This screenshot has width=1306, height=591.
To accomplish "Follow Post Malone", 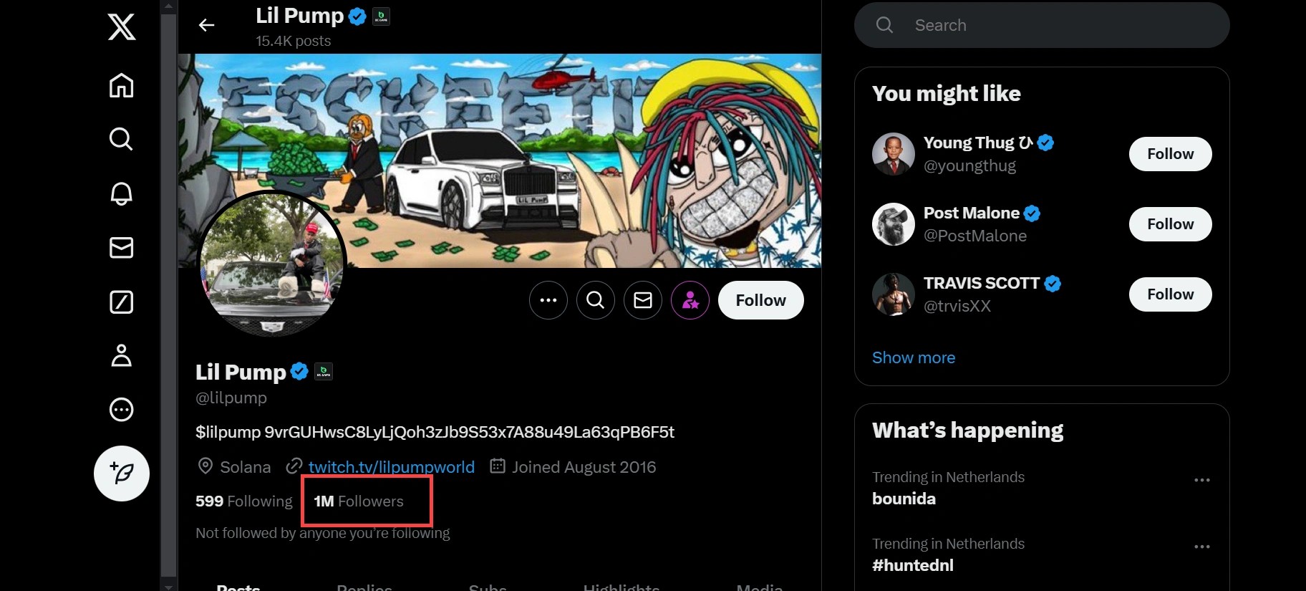I will click(1170, 224).
